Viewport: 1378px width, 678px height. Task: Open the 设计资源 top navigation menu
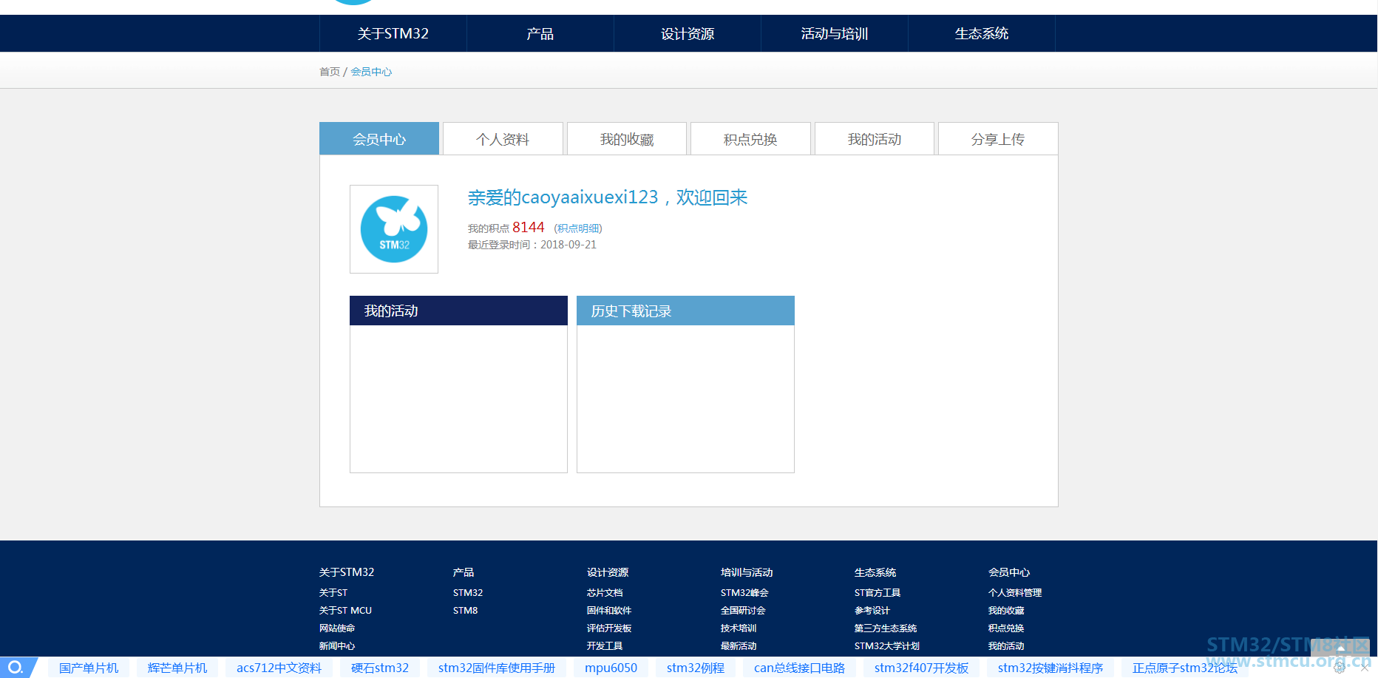(x=688, y=33)
